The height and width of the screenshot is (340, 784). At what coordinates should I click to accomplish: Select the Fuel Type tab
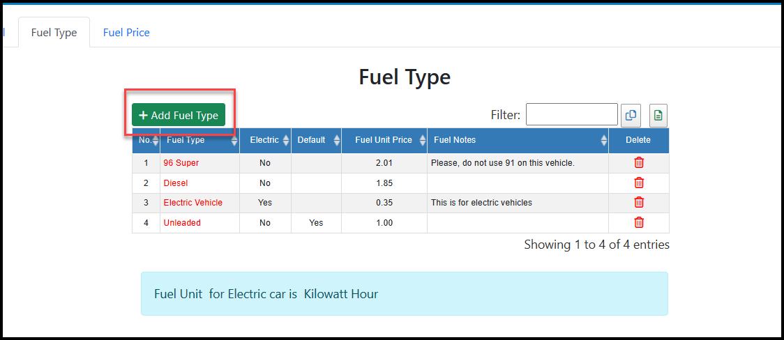pyautogui.click(x=54, y=33)
